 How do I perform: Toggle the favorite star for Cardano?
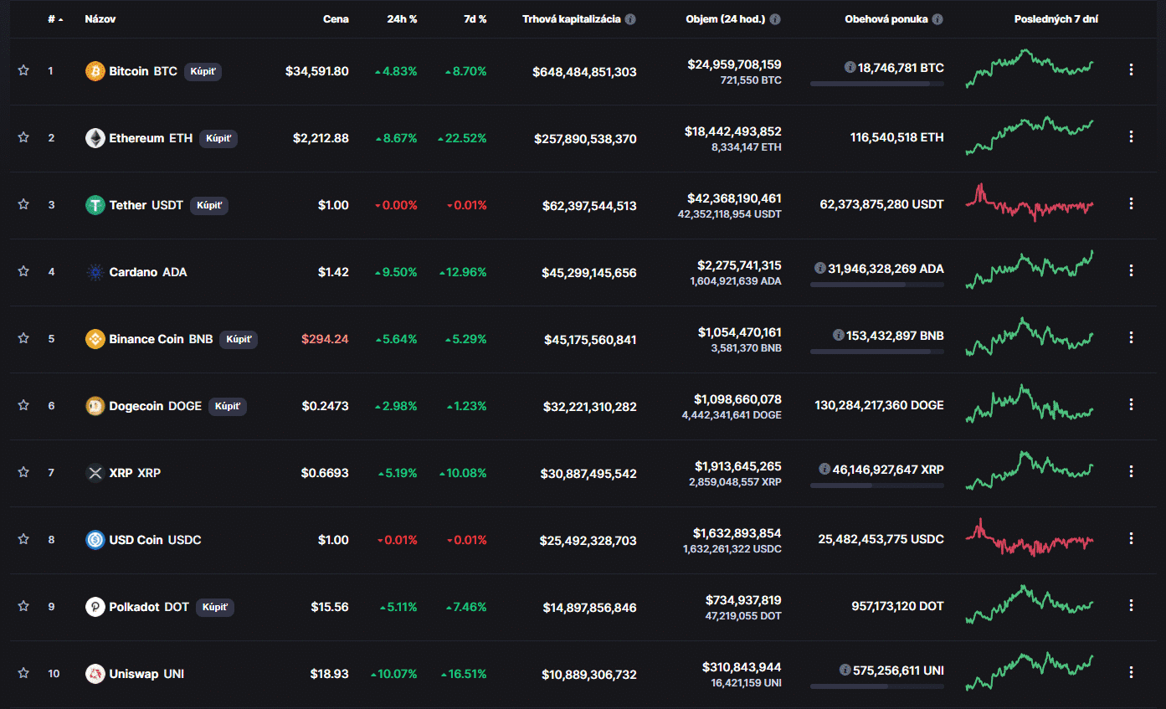click(x=23, y=271)
